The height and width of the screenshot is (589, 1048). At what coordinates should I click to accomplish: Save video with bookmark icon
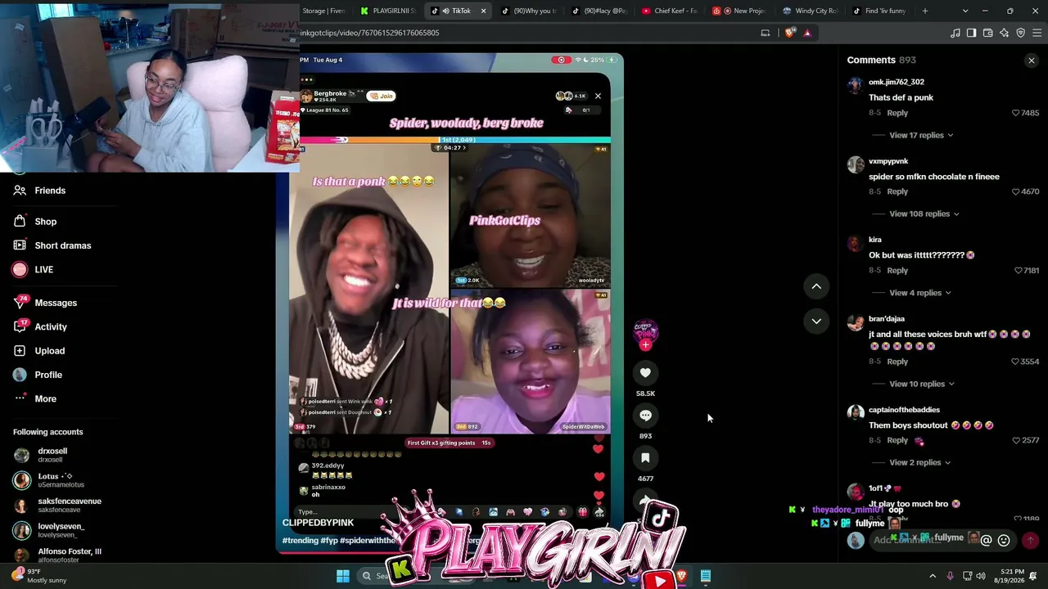[x=645, y=458]
